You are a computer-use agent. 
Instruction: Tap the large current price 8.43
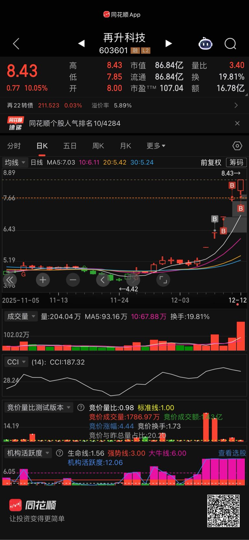[x=22, y=71]
